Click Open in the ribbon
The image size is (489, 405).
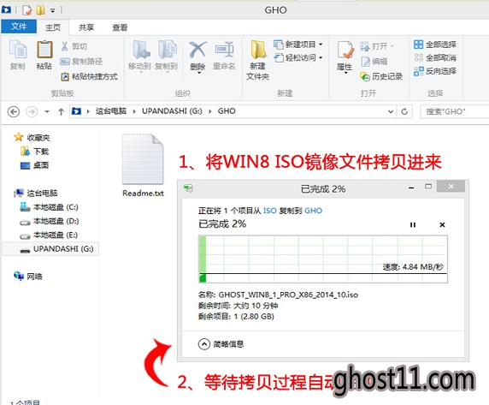377,46
